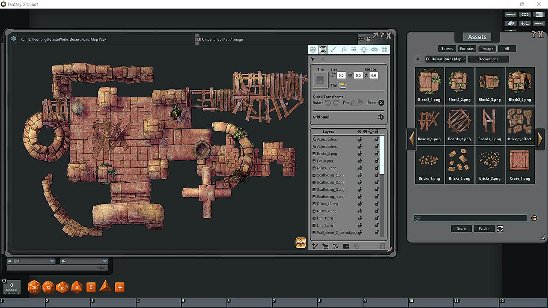Toggle the lock on Pot_8.png layer
The image size is (548, 308).
[377, 161]
